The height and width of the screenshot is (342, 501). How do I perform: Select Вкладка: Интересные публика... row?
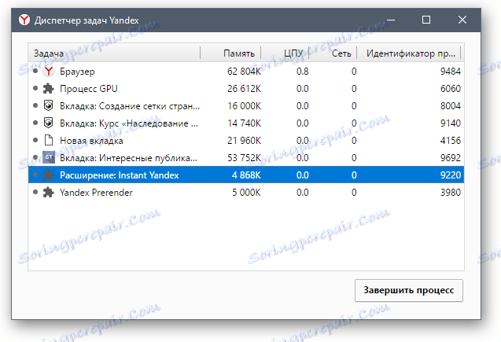click(246, 157)
